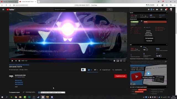Viewport: 177px width, 99px height.
Task: Open the #BASSTEST hashtag in description
Action: click(x=19, y=81)
